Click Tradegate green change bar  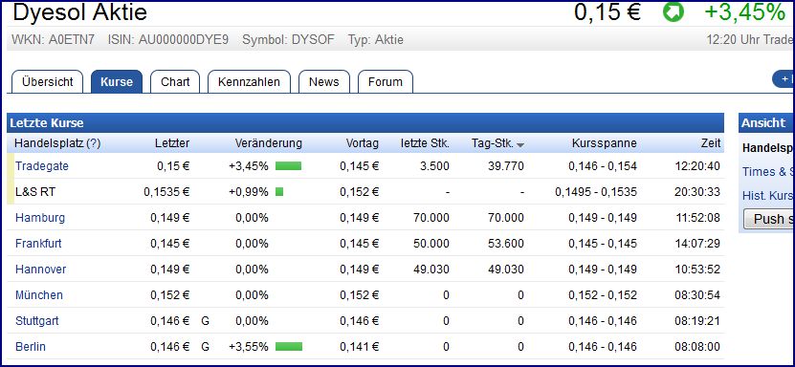289,166
